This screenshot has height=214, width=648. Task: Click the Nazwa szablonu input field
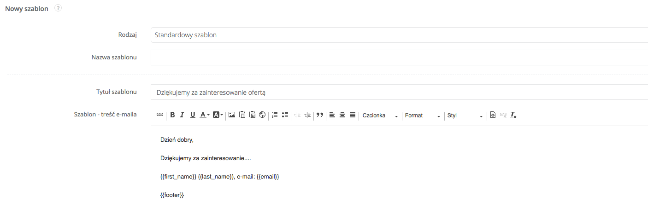[x=399, y=58]
